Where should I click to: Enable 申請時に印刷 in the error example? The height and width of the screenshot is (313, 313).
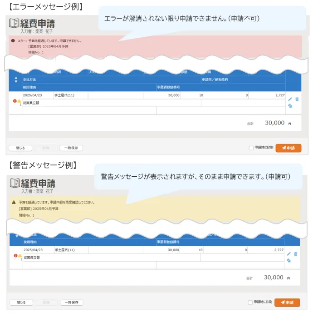[251, 148]
